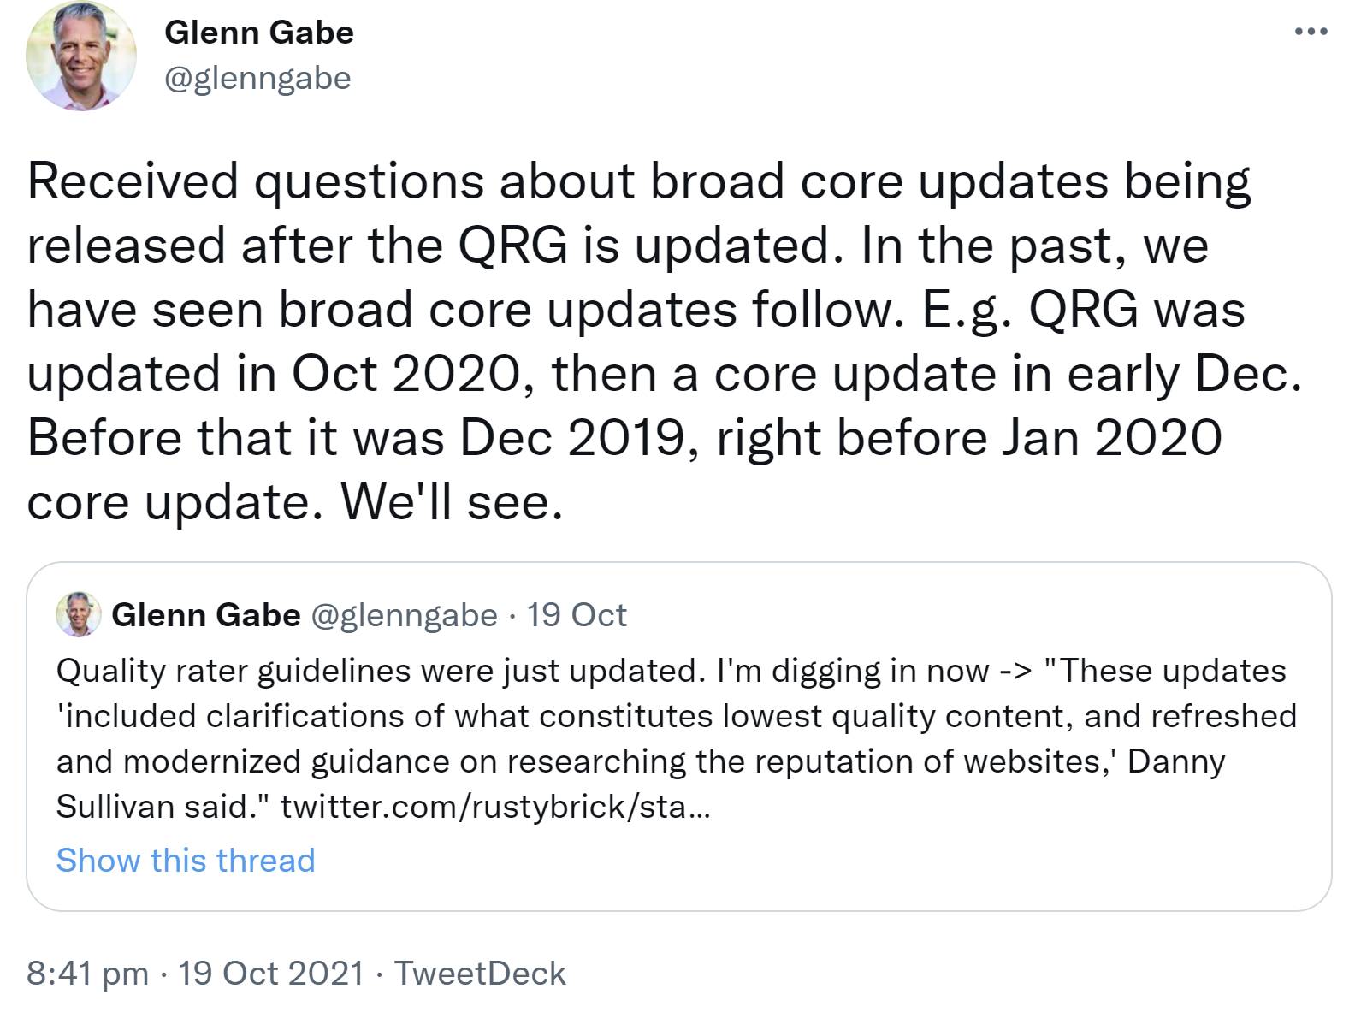Click the @glenngabe handle
Viewport: 1355px width, 1030px height.
tap(257, 77)
